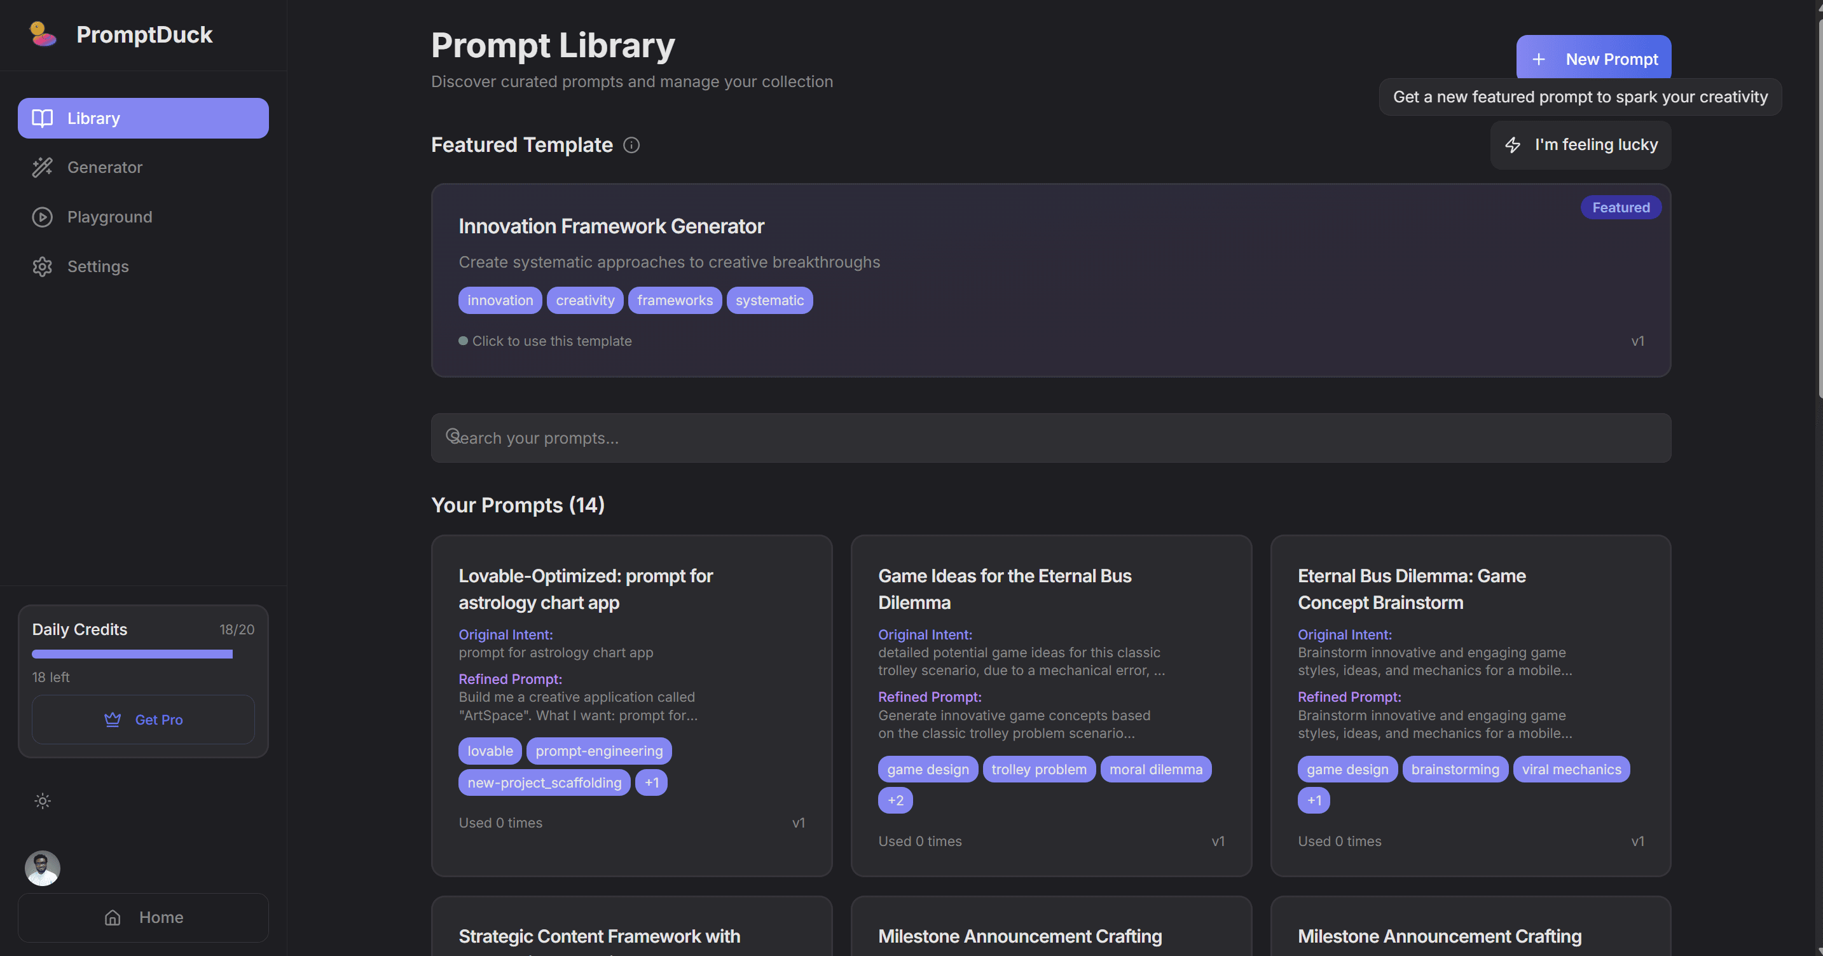This screenshot has height=956, width=1823.
Task: Open Game Ideas for the Eternal Bus Dilemma
Action: [1051, 706]
